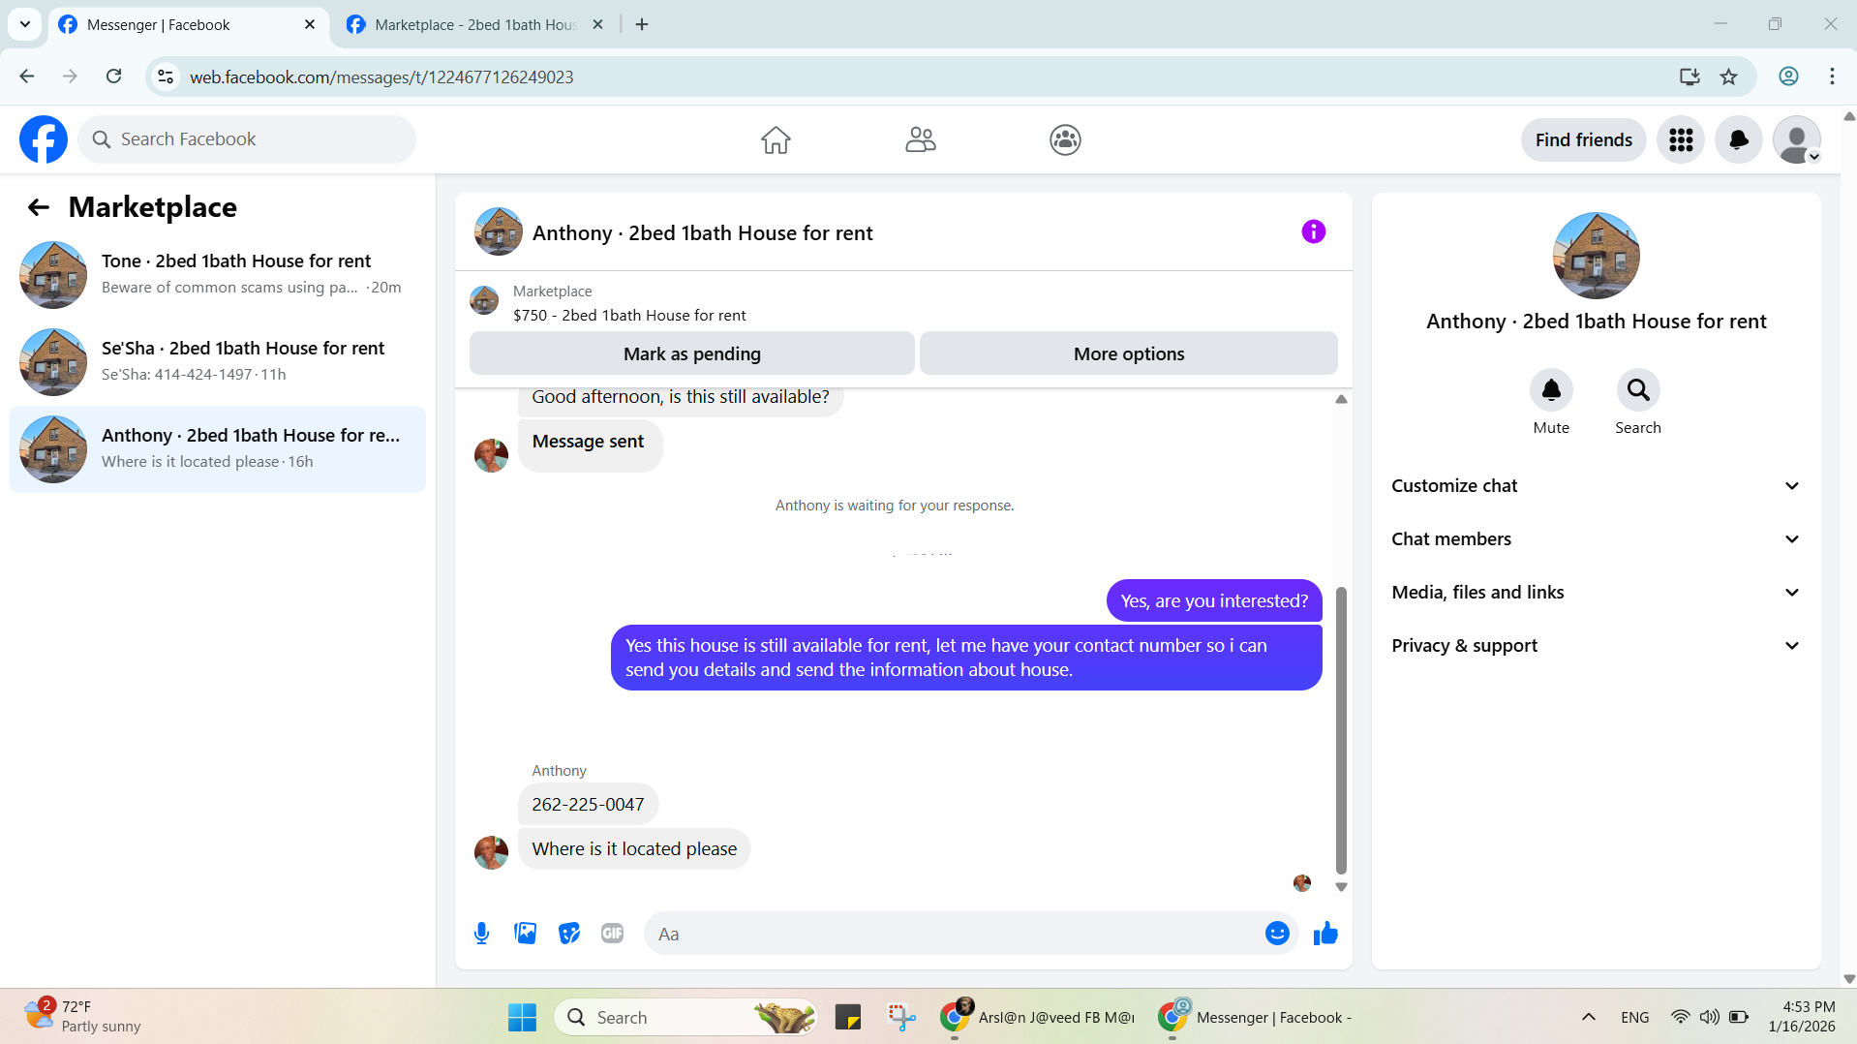Open the Chrome three-dot menu
This screenshot has width=1857, height=1044.
[1832, 77]
